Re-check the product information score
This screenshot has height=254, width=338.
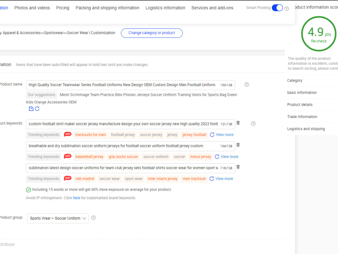coord(319,41)
